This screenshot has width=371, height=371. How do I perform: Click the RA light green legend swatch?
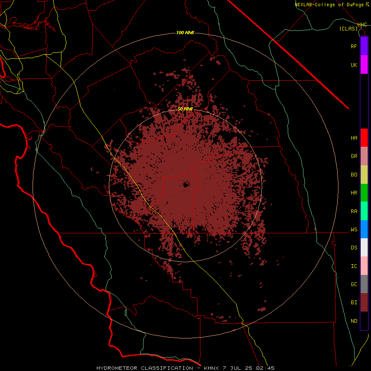[x=364, y=211]
